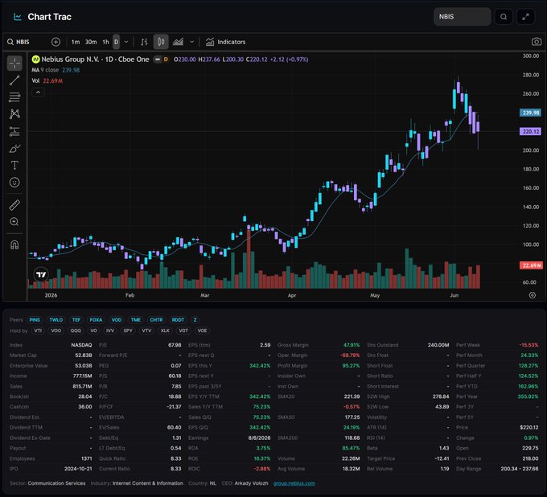
Task: Open holder fund VO
Action: point(94,331)
